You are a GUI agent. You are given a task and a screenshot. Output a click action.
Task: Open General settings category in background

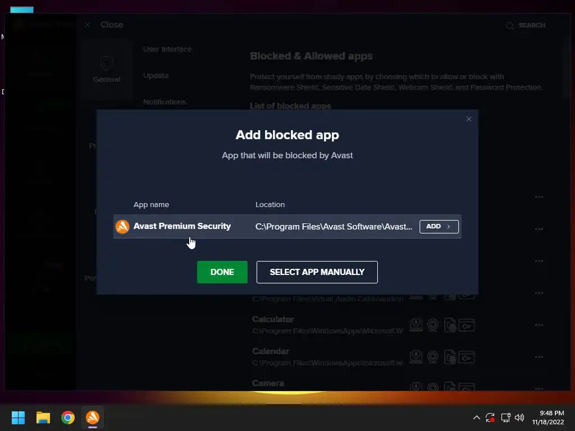click(x=107, y=69)
